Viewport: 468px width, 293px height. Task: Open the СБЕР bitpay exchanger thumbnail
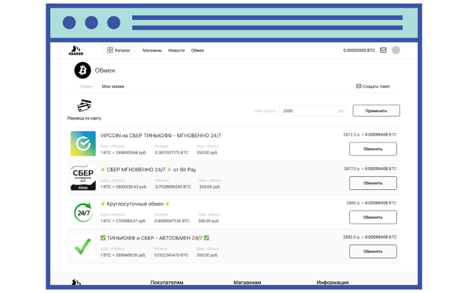(83, 178)
